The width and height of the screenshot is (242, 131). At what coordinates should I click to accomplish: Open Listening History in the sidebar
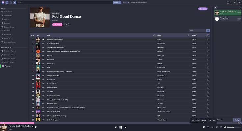point(9,42)
